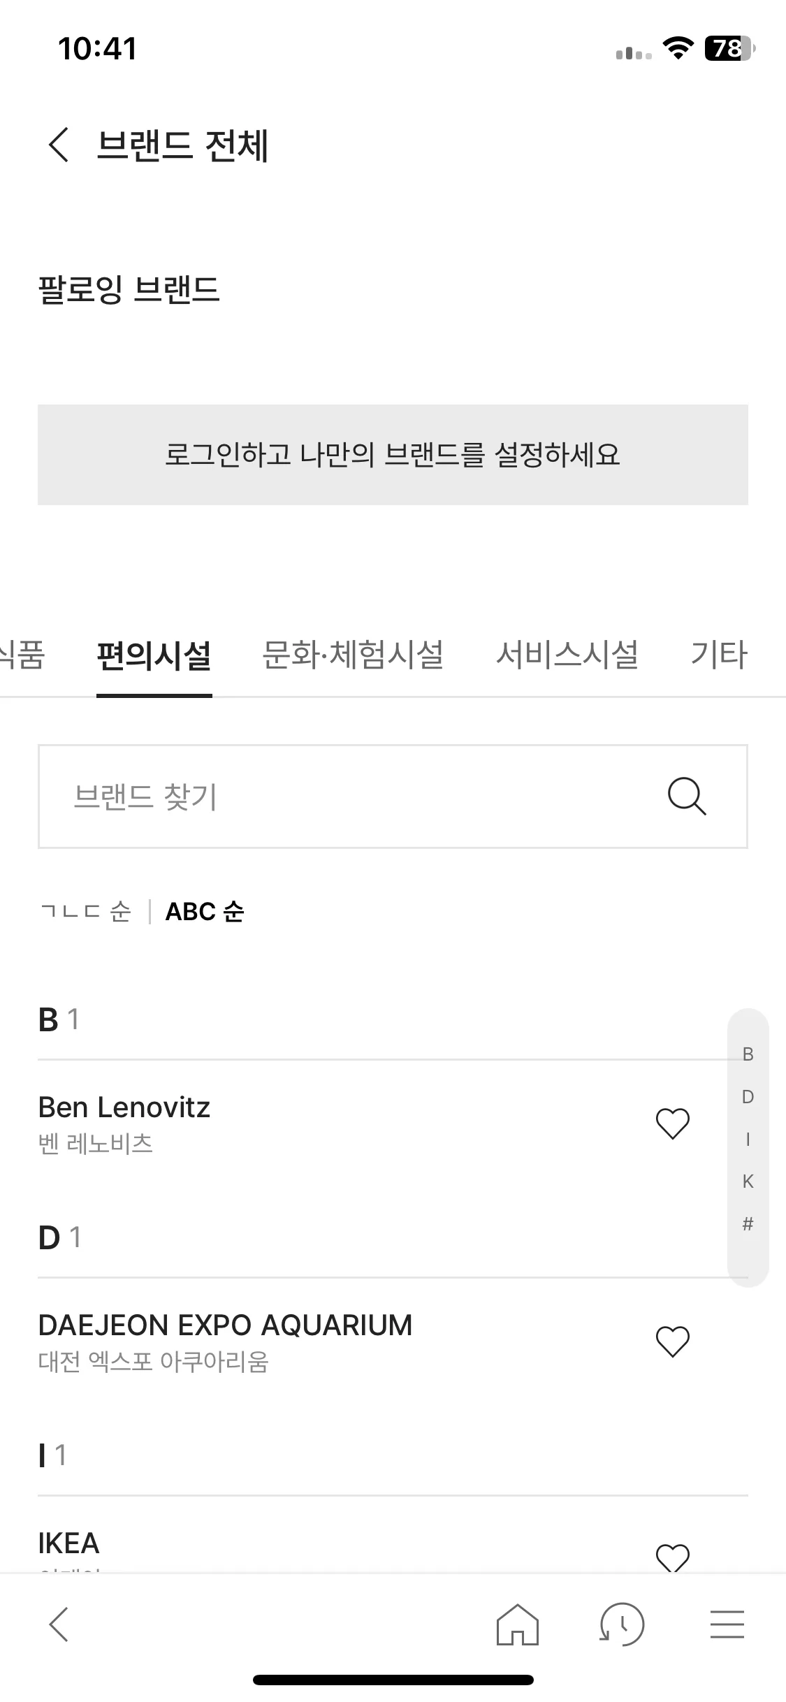
Task: Tap the bottom bar back chevron
Action: [59, 1624]
